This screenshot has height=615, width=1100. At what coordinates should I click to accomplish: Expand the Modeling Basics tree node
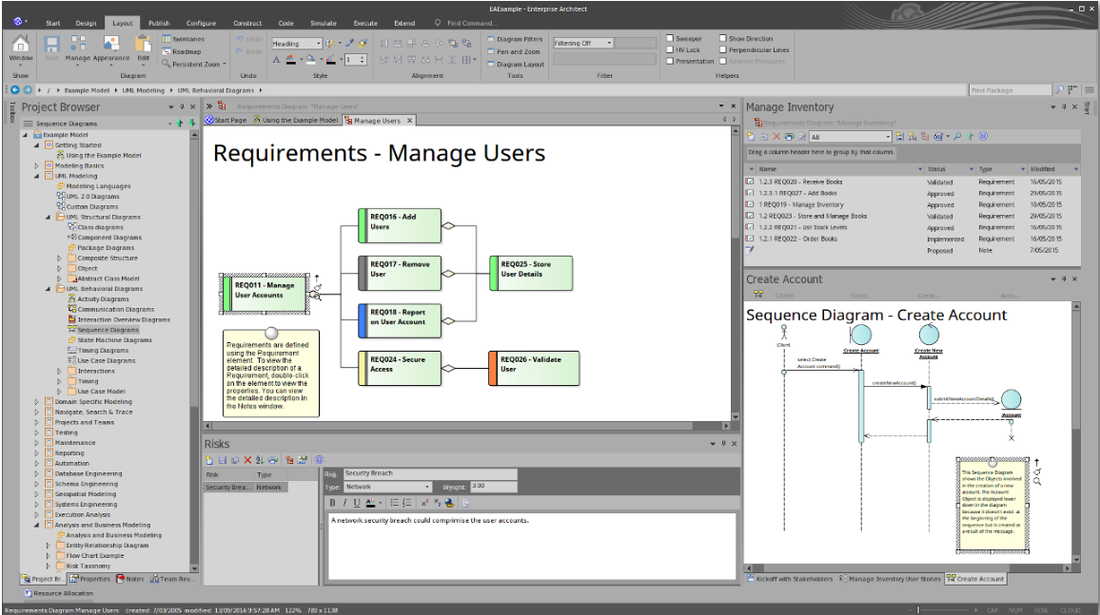point(37,166)
